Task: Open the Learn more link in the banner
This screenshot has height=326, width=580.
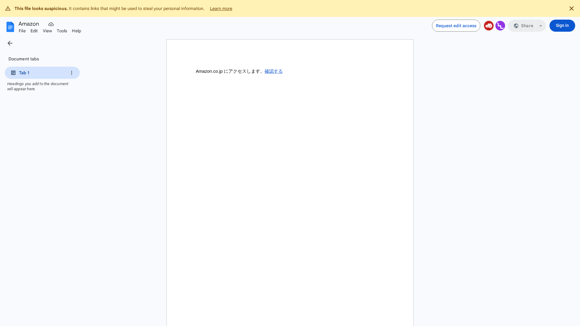Action: coord(221,8)
